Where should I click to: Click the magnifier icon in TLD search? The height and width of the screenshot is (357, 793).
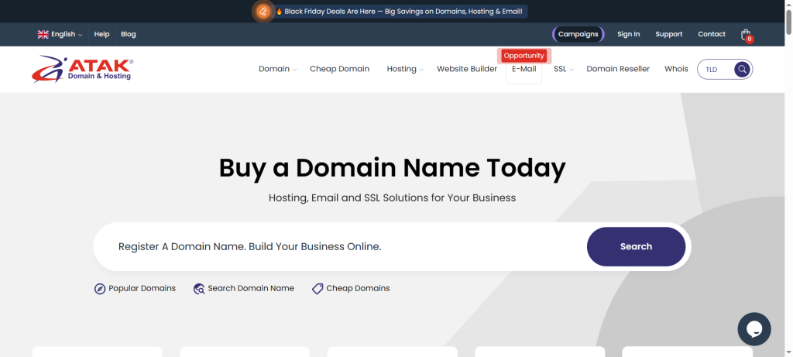741,69
